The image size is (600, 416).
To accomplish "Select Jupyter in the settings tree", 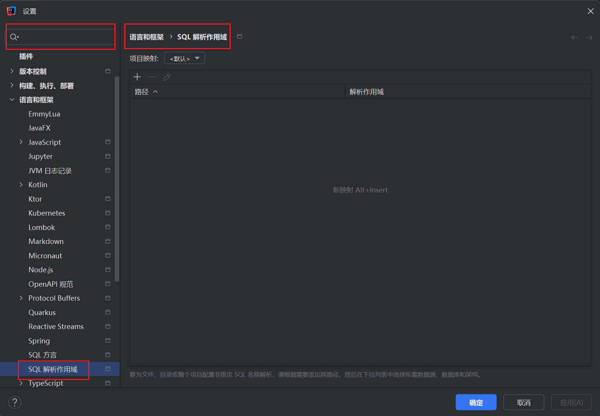I will tap(41, 156).
